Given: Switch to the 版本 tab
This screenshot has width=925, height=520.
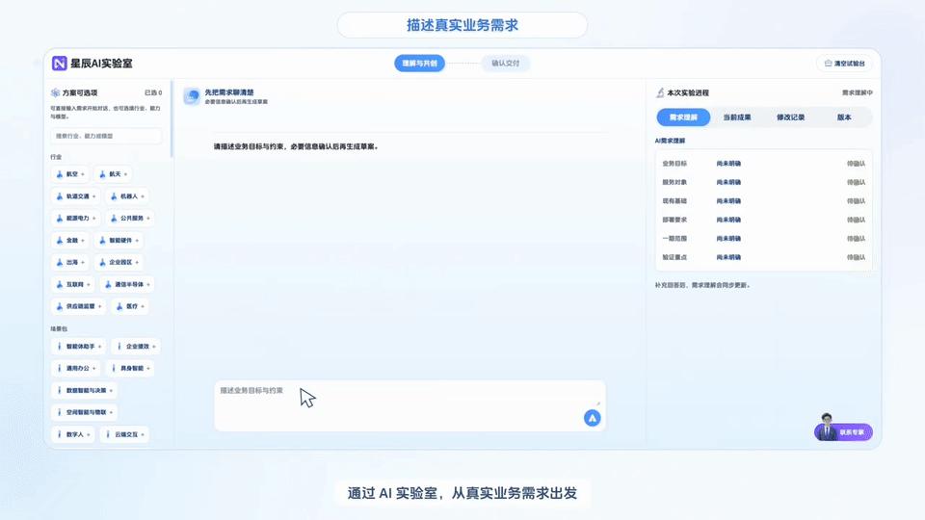Looking at the screenshot, I should [844, 117].
